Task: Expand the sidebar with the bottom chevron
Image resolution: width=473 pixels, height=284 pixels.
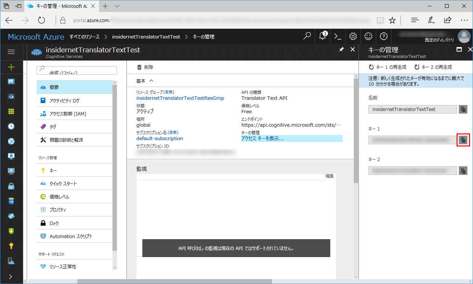Action: (x=11, y=277)
